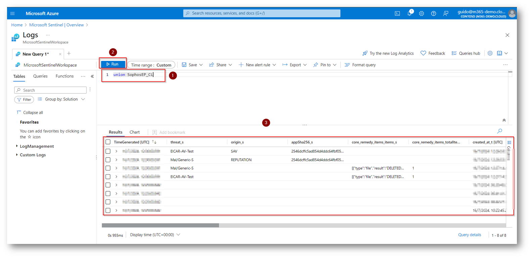Search within the results grid
Screen dimensions: 531x258
pyautogui.click(x=500, y=131)
